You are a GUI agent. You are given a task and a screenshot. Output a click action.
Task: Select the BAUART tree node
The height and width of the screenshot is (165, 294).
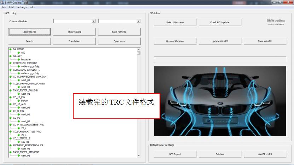tap(17, 56)
